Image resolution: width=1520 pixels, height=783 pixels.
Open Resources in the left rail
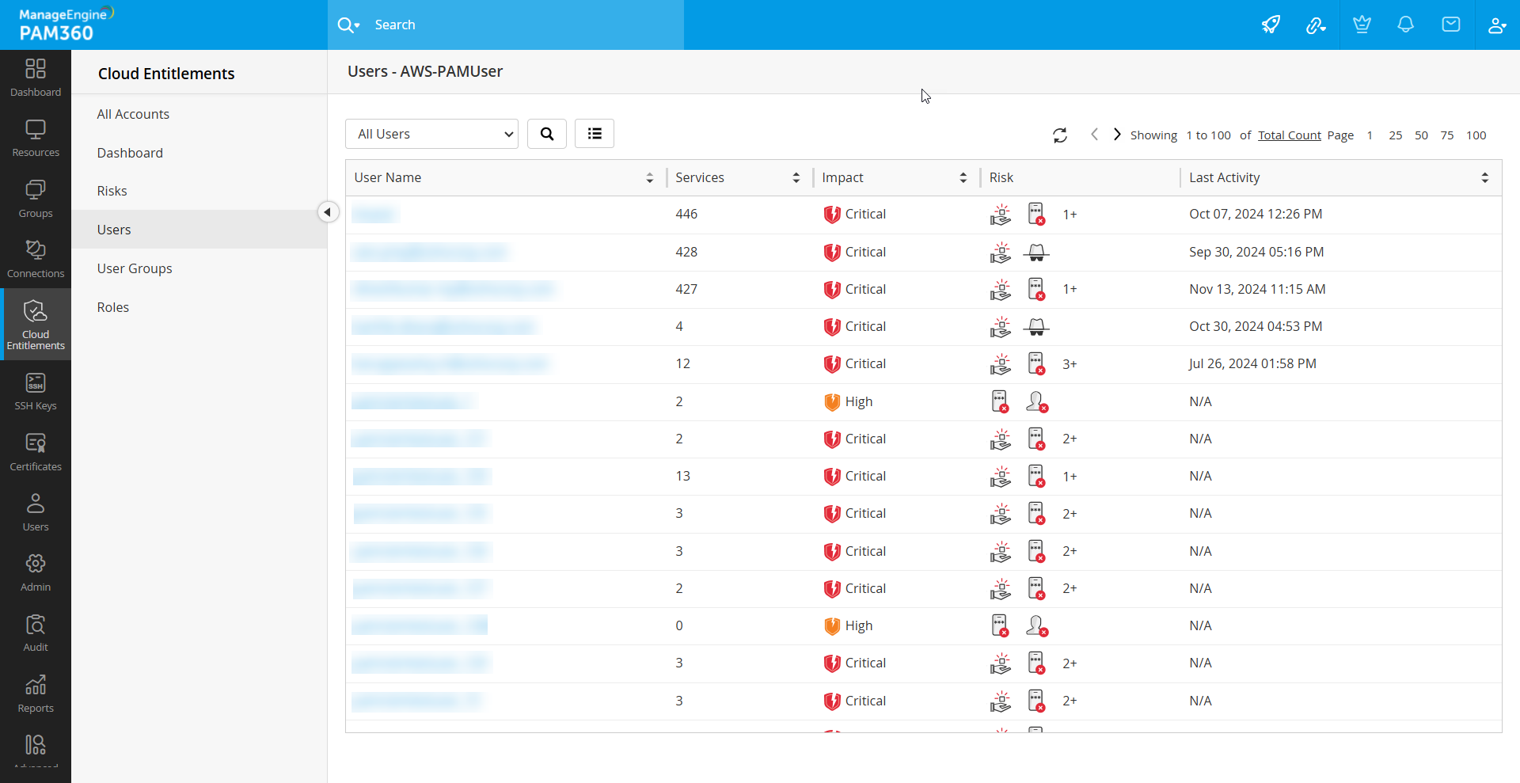tap(36, 139)
